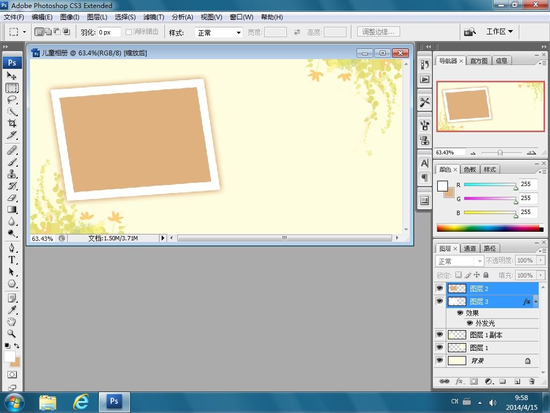The image size is (550, 413).
Task: Open the layer blend mode dropdown
Action: 460,261
